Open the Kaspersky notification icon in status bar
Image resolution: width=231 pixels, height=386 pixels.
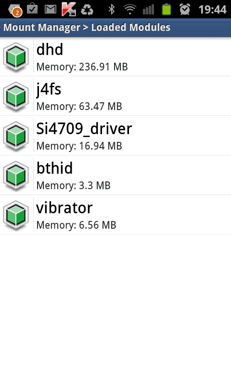pyautogui.click(x=68, y=9)
